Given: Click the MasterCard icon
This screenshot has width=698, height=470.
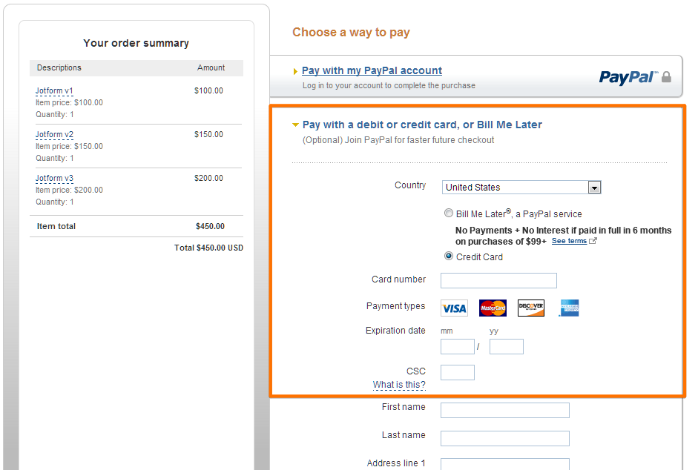Looking at the screenshot, I should click(x=493, y=308).
